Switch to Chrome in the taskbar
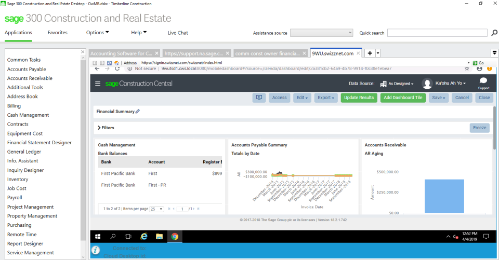The width and height of the screenshot is (499, 260). click(175, 237)
